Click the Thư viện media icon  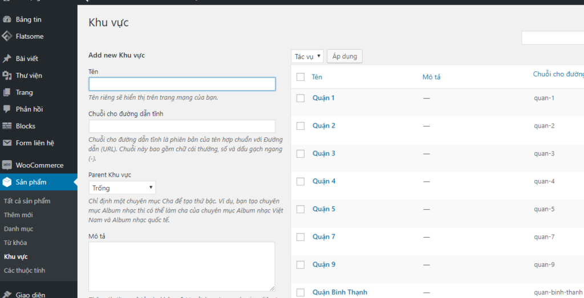[7, 76]
